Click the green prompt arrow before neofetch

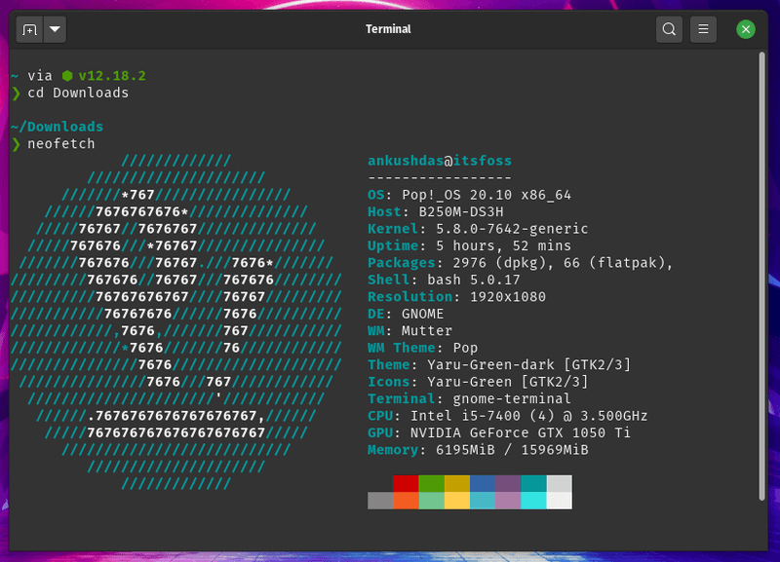(x=16, y=143)
